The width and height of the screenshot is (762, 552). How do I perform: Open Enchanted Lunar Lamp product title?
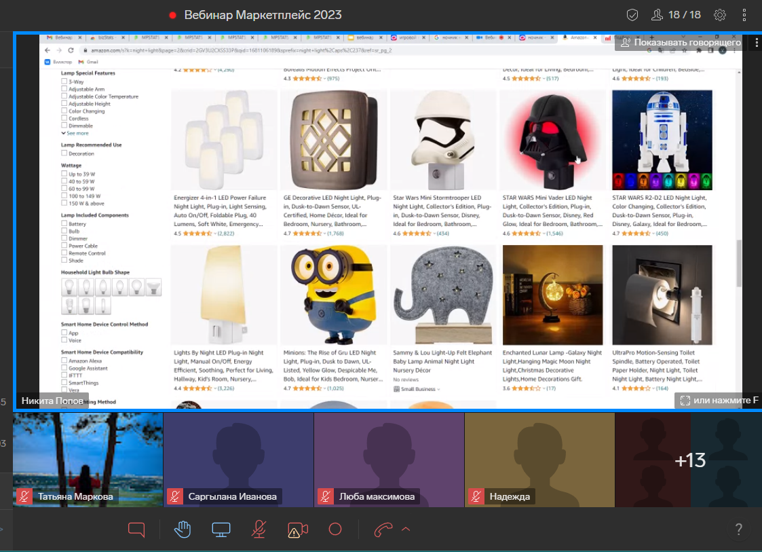[552, 366]
